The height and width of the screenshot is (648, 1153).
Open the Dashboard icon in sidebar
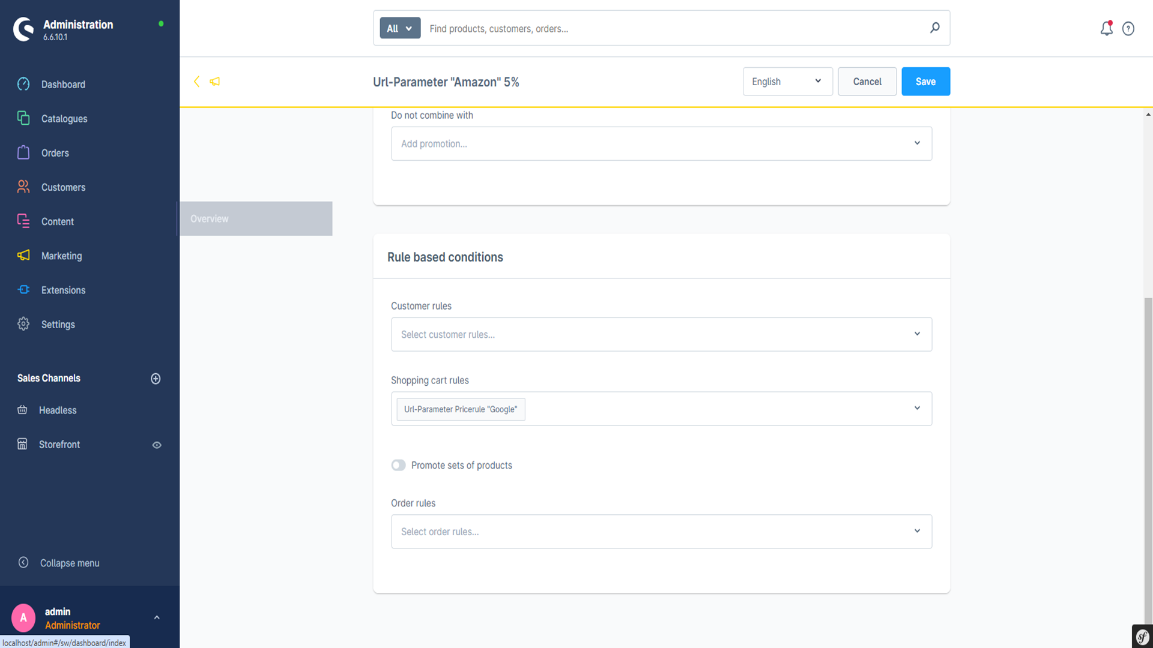pyautogui.click(x=23, y=84)
